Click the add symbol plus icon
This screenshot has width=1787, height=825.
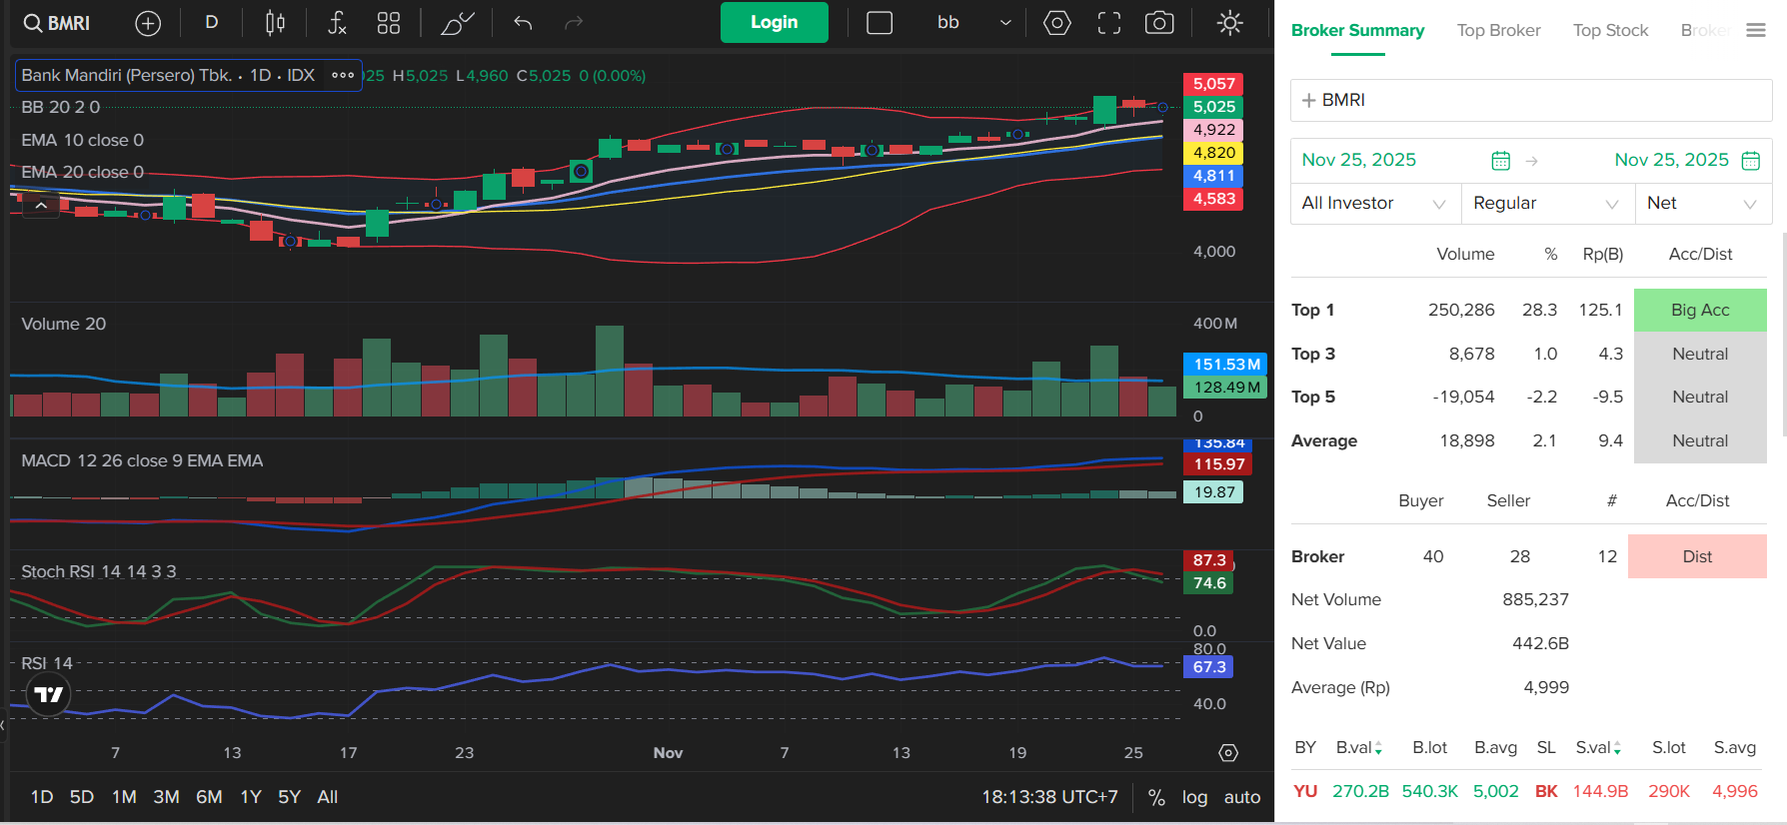tap(148, 23)
